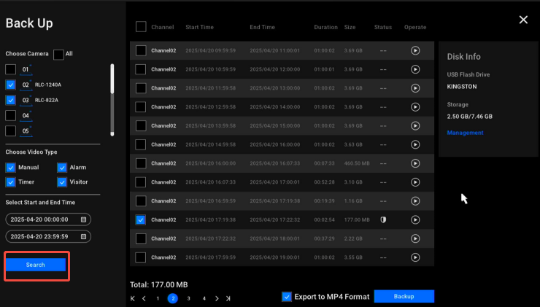Click the camera list scrollbar

pyautogui.click(x=112, y=100)
